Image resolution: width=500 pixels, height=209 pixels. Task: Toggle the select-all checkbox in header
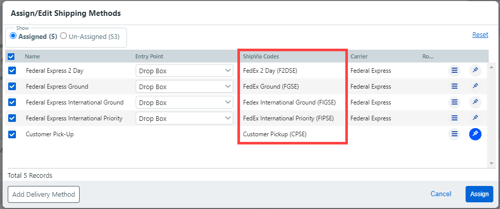click(x=11, y=57)
